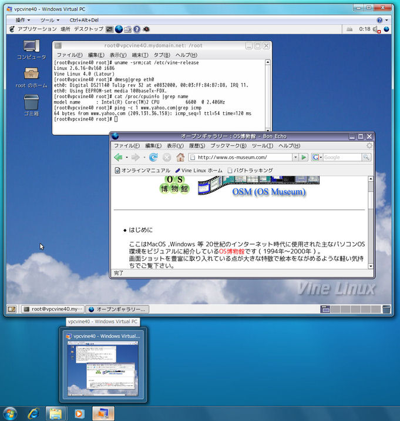
Task: Click browser page scrollbar down arrow
Action: 371,266
